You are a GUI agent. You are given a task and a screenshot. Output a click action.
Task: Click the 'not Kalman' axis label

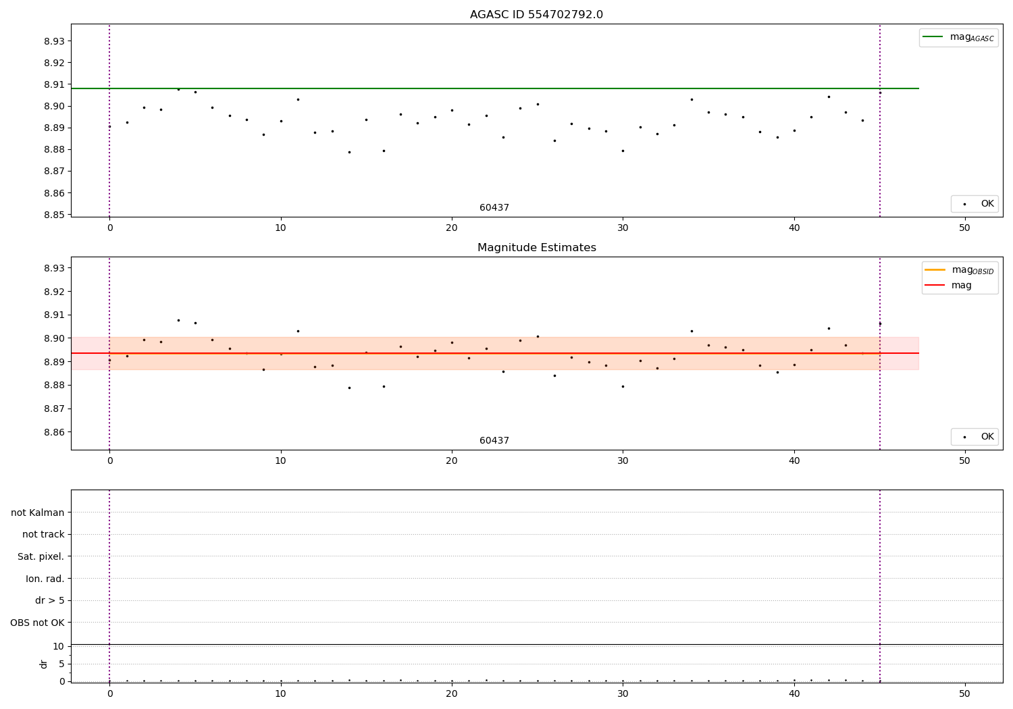click(38, 513)
